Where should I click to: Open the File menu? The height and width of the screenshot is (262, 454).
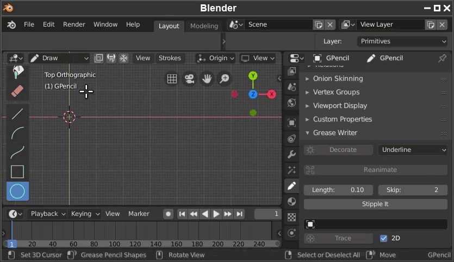pos(29,24)
